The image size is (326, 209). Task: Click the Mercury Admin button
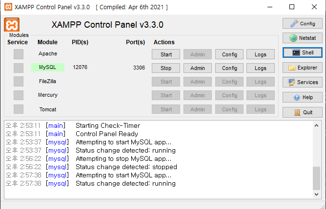(x=198, y=95)
